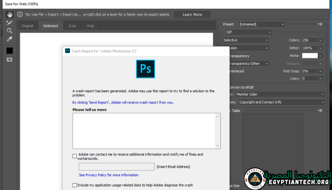The height and width of the screenshot is (190, 332).
Task: Open the GIF file format dropdown
Action: click(x=248, y=32)
